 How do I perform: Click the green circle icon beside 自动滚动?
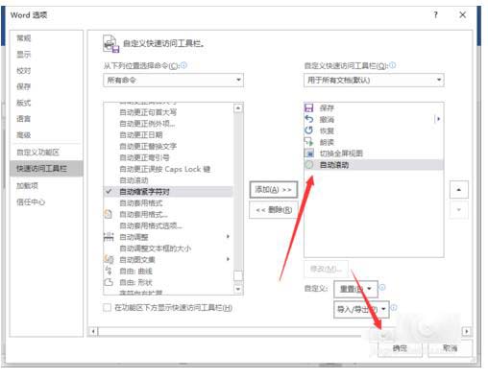[308, 165]
